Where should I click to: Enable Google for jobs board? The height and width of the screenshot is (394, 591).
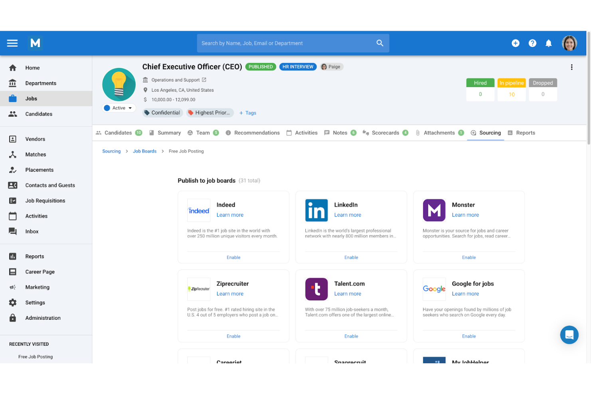[x=469, y=336]
